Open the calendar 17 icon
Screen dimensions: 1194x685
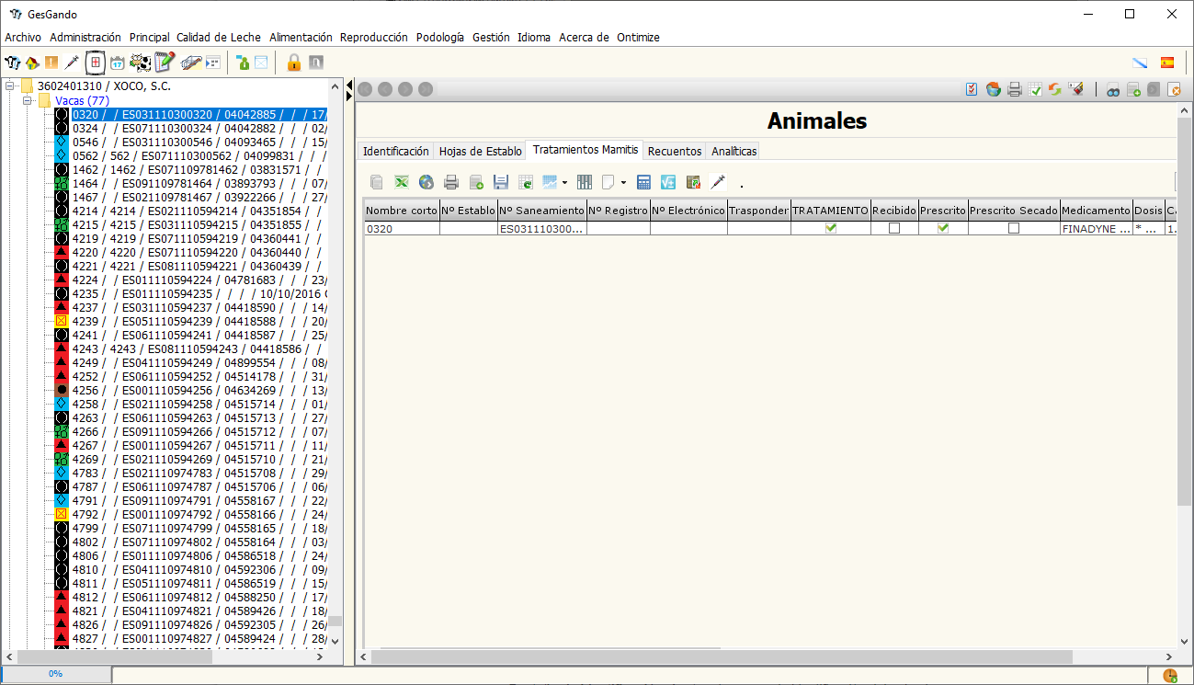point(118,63)
